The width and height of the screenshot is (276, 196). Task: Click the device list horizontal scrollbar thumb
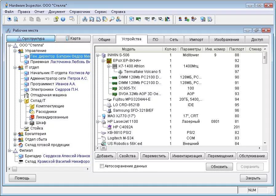click(104, 148)
